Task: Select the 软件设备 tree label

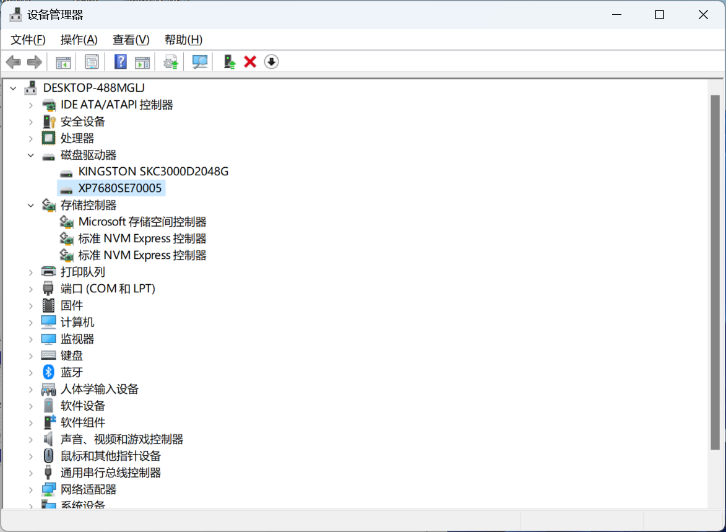Action: pos(83,406)
